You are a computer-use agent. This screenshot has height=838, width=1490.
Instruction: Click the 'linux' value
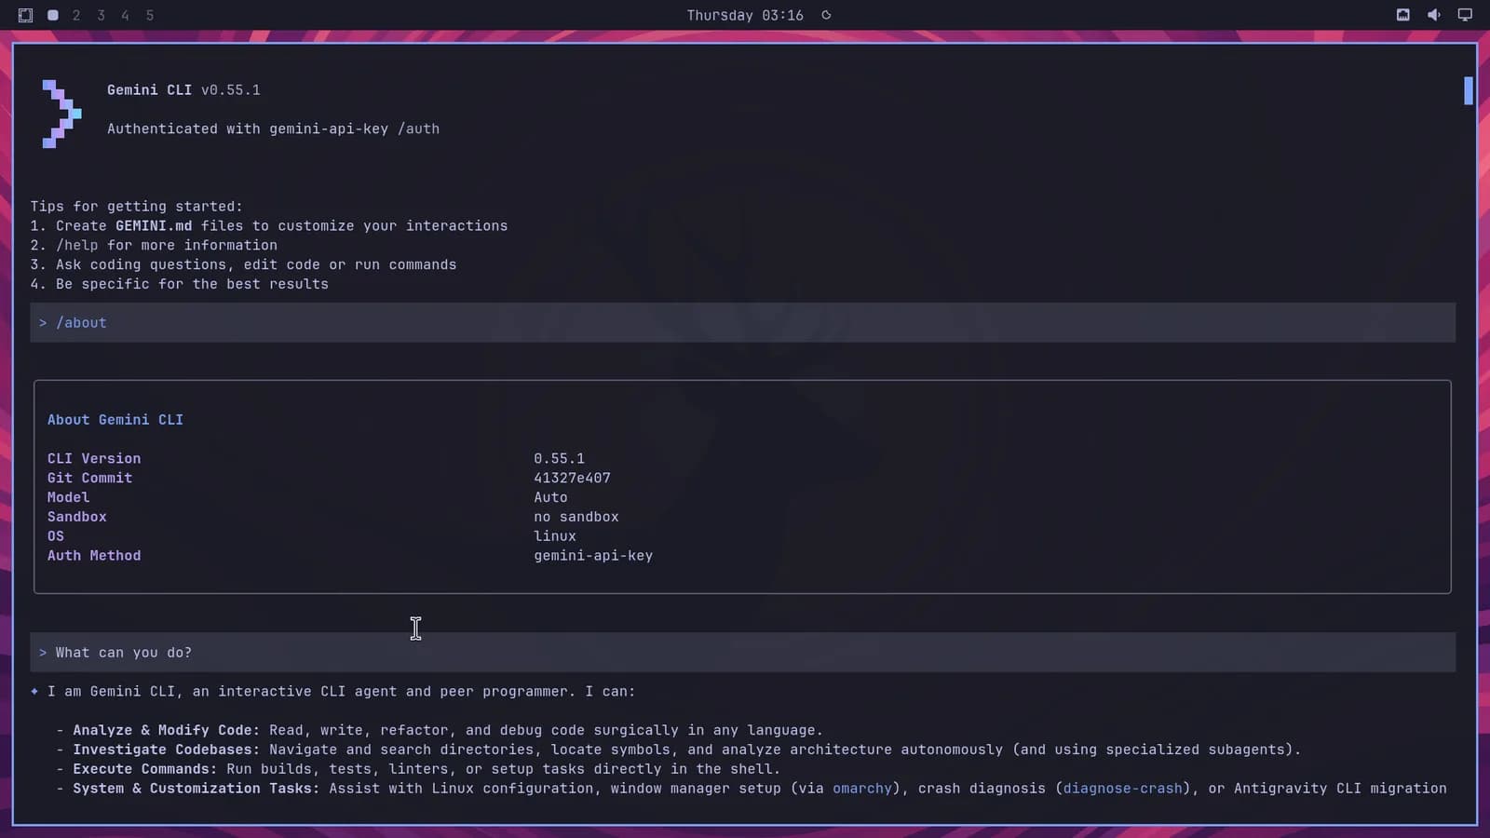click(x=555, y=536)
